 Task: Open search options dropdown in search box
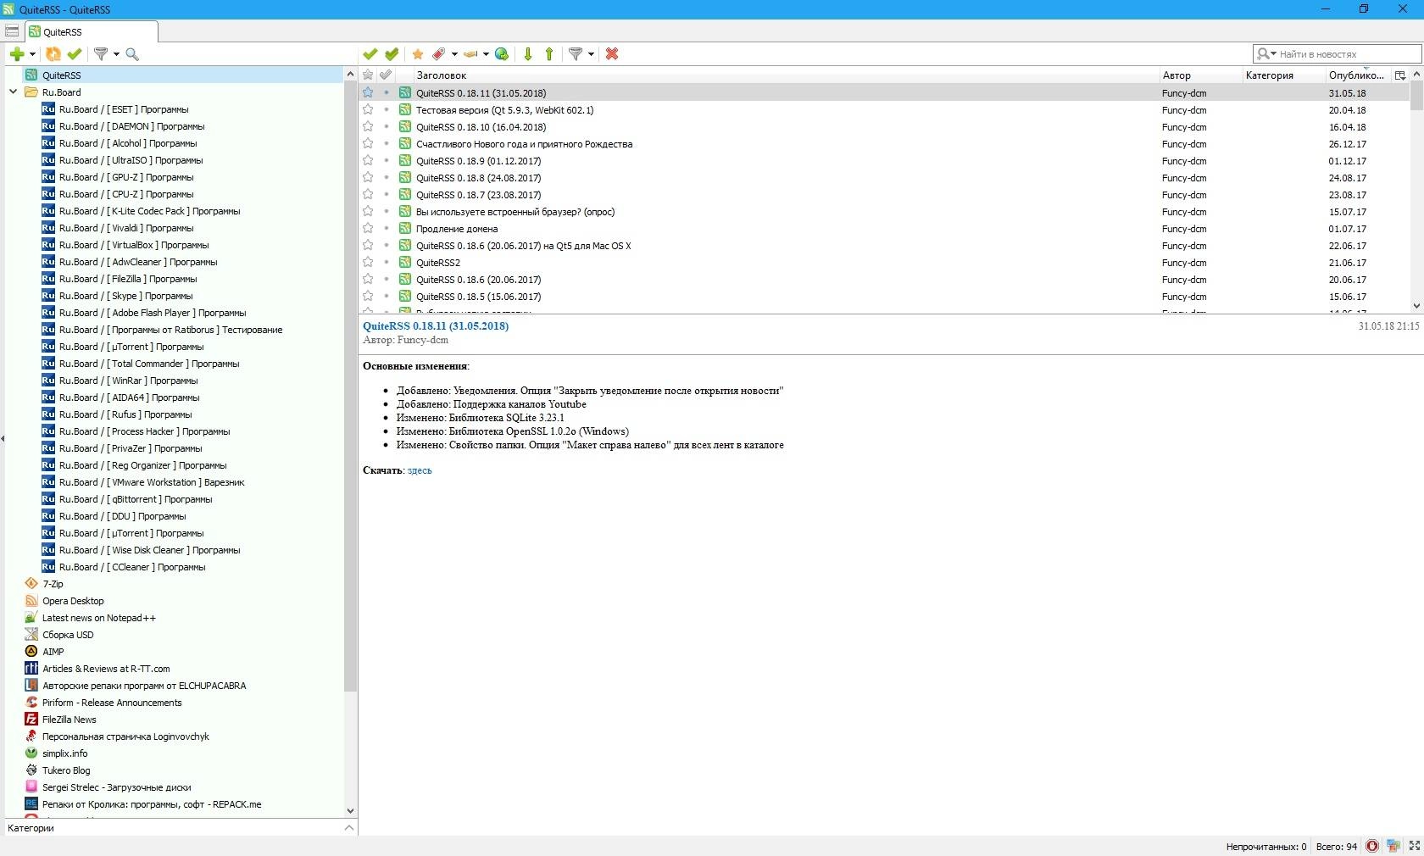pyautogui.click(x=1273, y=54)
